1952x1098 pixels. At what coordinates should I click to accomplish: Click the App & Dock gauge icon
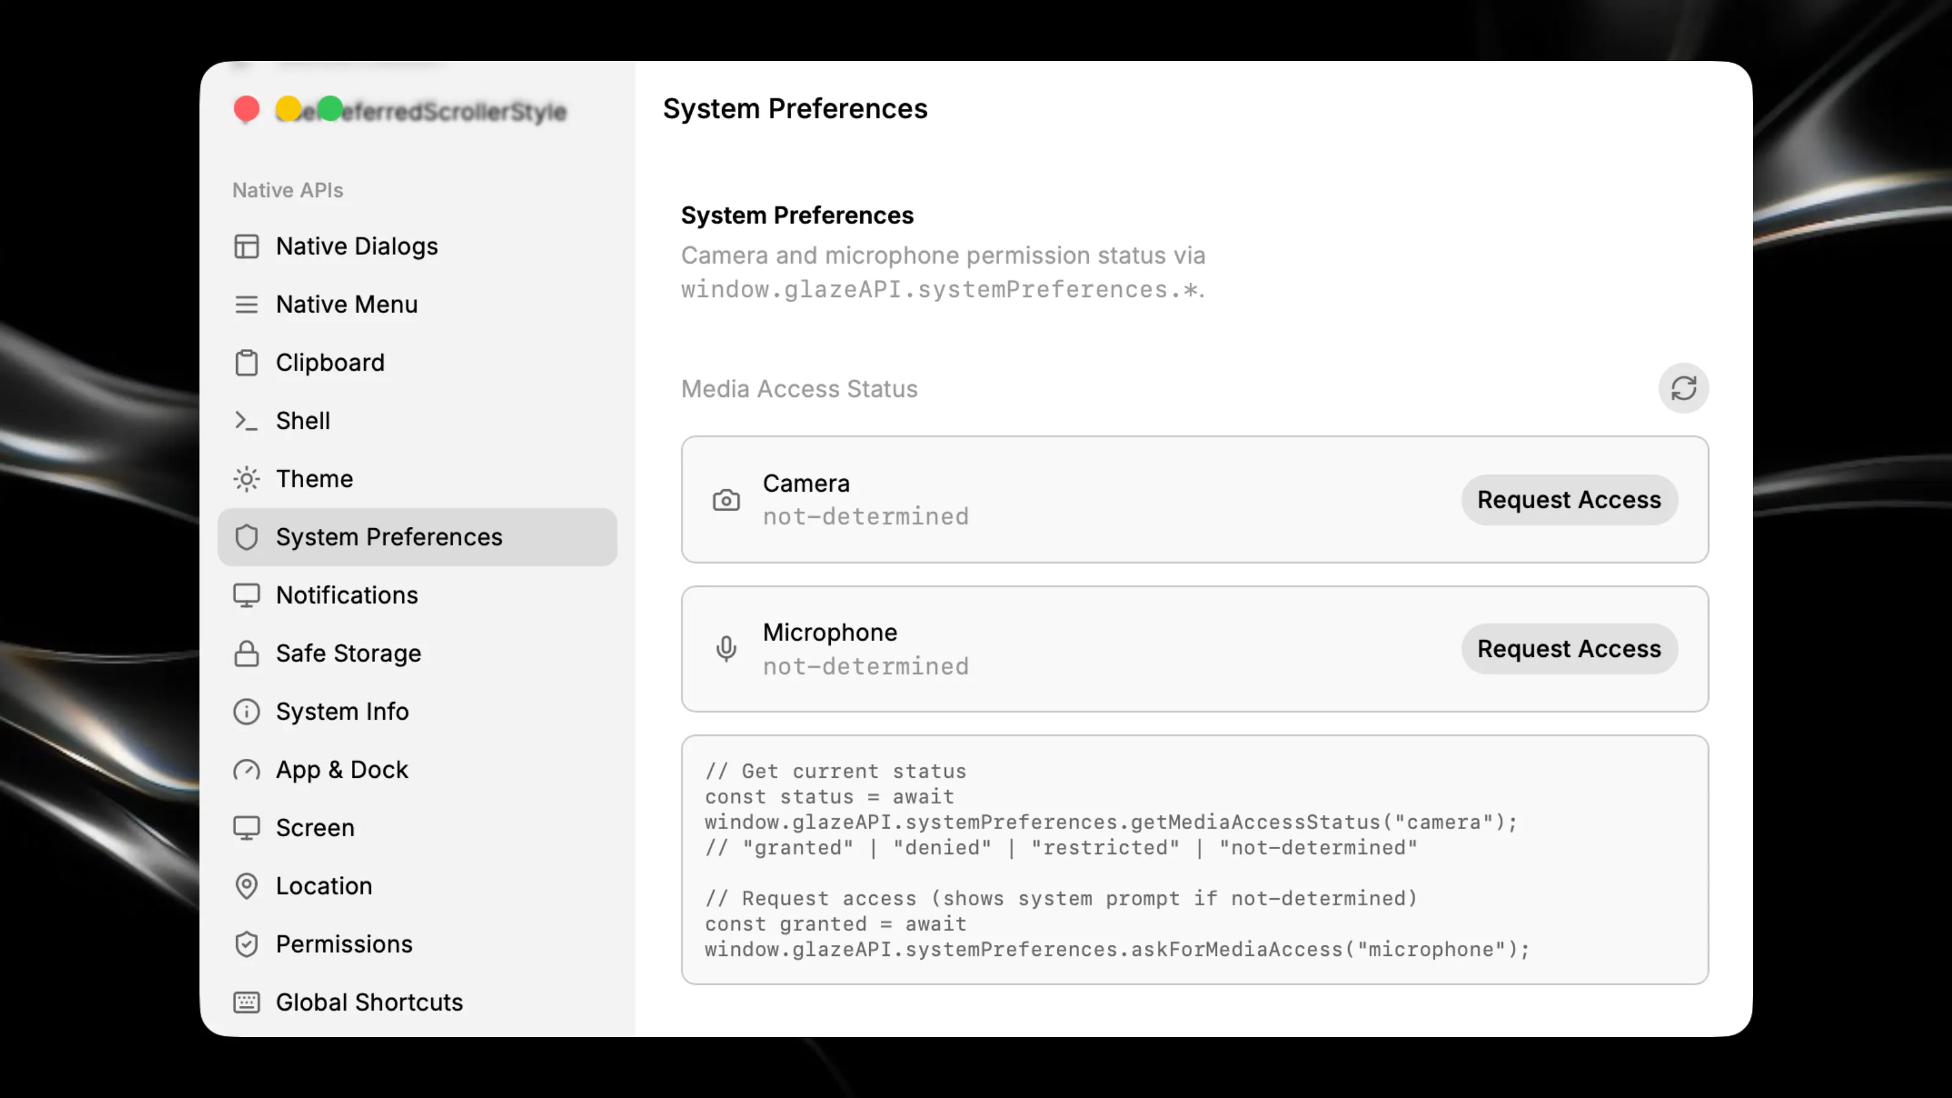tap(246, 770)
